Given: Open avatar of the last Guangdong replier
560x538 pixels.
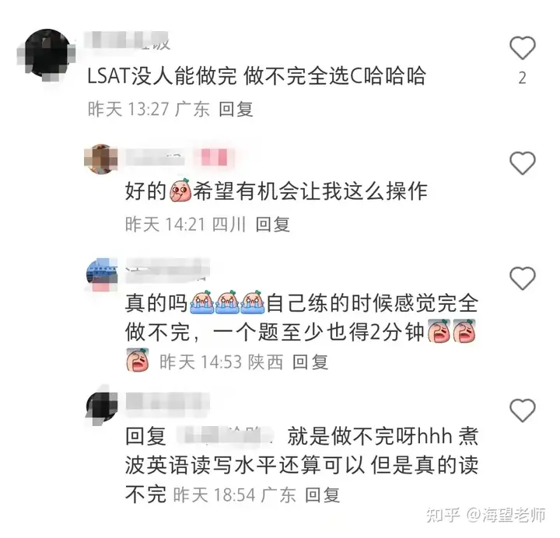Looking at the screenshot, I should (102, 406).
